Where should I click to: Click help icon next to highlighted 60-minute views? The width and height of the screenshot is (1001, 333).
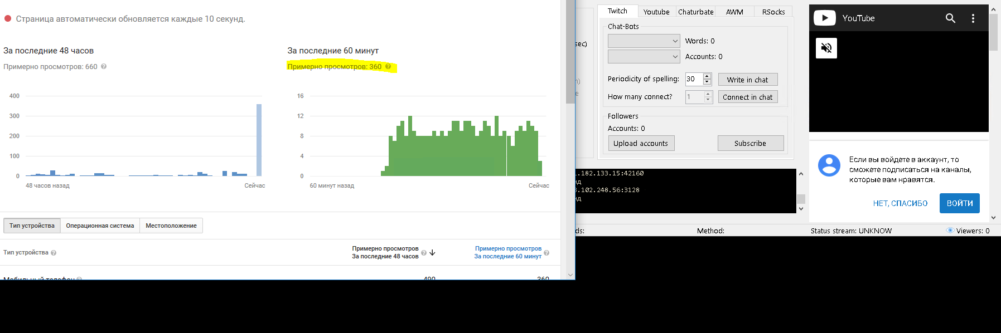tap(388, 67)
